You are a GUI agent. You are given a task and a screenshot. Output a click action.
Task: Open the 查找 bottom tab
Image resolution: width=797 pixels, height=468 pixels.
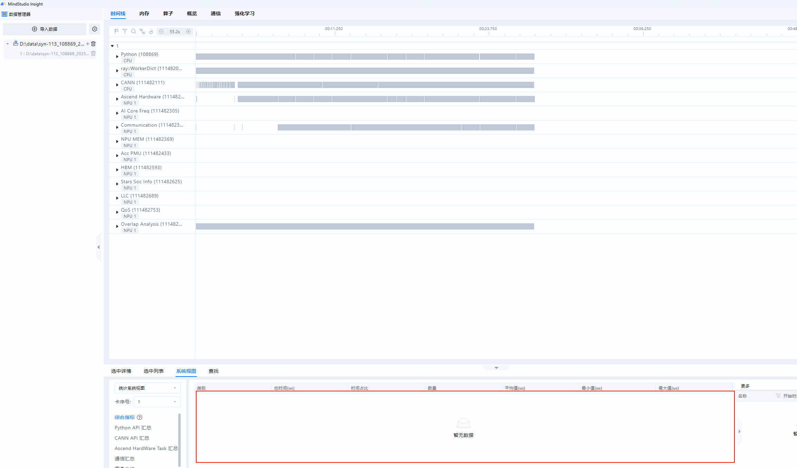tap(214, 371)
